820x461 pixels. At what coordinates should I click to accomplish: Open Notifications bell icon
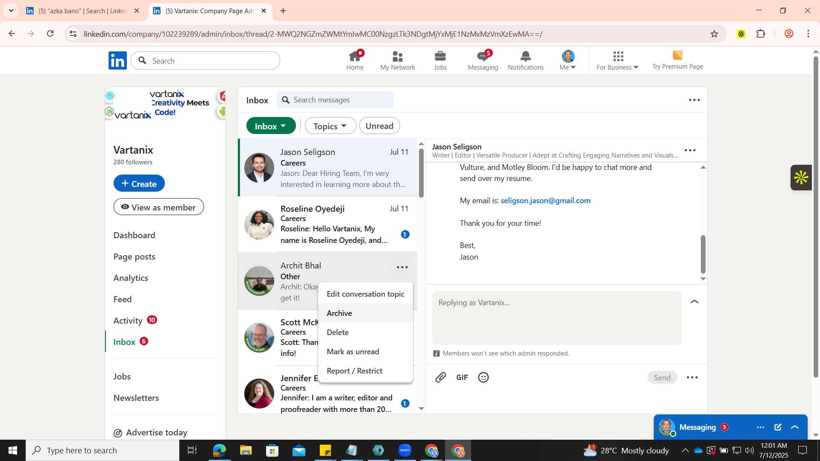tap(526, 60)
